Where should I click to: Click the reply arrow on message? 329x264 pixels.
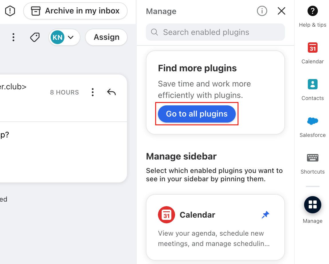[x=111, y=92]
